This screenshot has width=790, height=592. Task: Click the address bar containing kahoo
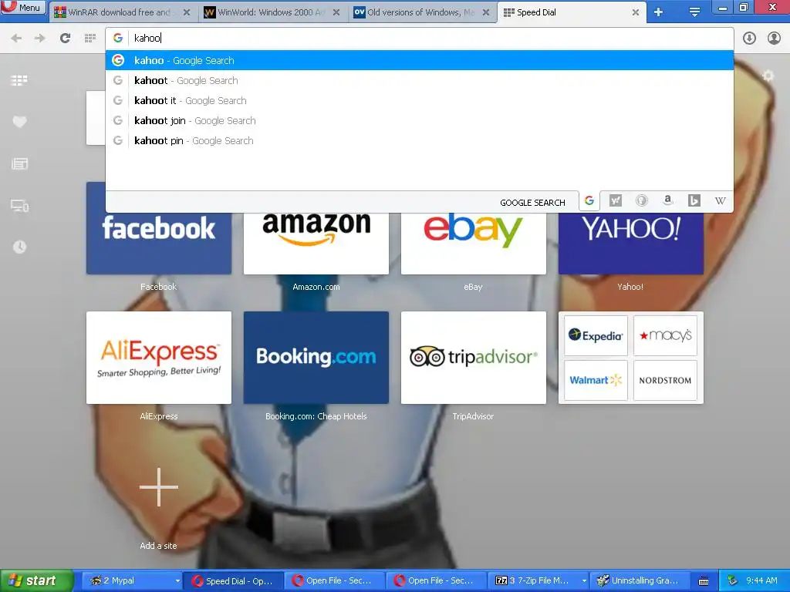(419, 39)
